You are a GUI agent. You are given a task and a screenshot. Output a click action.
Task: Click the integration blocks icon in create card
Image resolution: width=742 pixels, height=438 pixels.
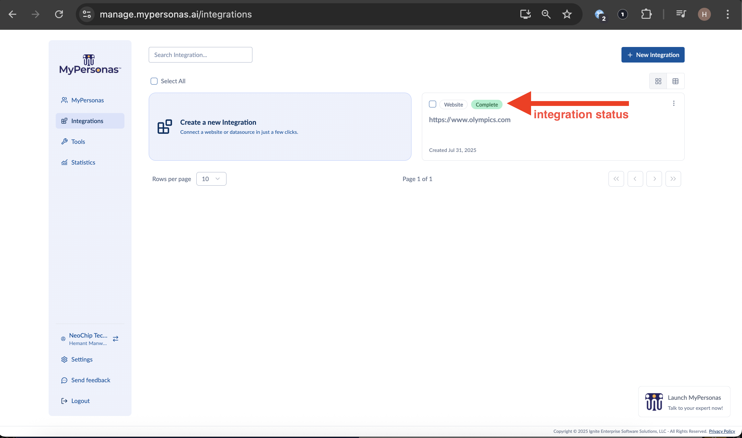pyautogui.click(x=165, y=127)
